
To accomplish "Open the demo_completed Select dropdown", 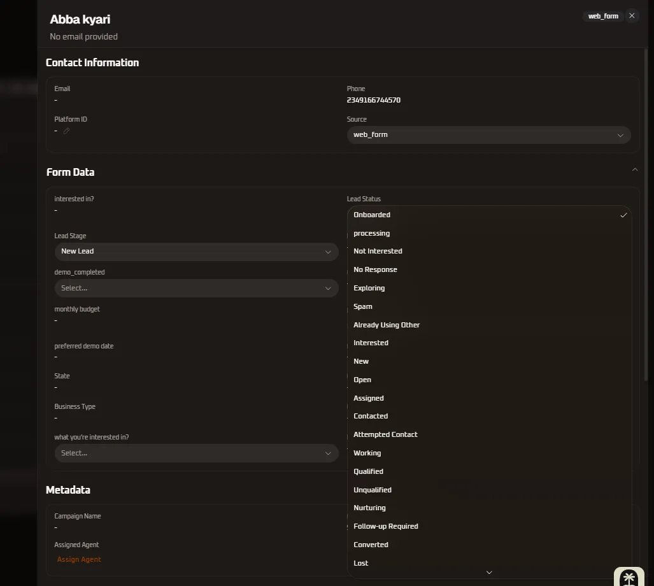I will click(x=196, y=288).
